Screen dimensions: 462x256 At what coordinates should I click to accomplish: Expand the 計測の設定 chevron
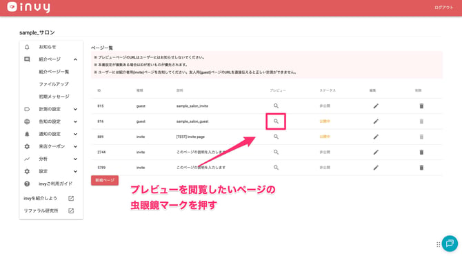tap(75, 109)
